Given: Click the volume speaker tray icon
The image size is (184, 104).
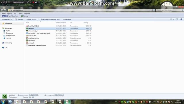Looking at the screenshot, I should pyautogui.click(x=155, y=102).
